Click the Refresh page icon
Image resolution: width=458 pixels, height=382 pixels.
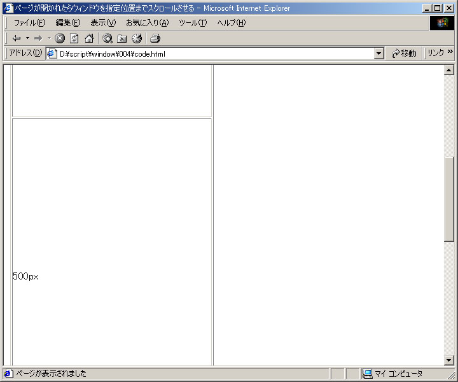(74, 38)
